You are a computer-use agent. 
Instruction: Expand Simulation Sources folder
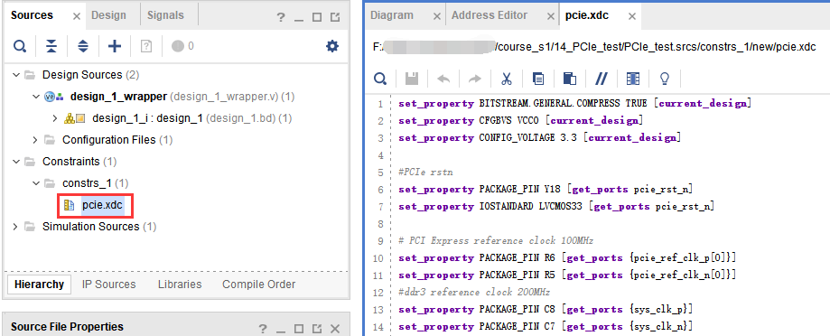pos(14,227)
